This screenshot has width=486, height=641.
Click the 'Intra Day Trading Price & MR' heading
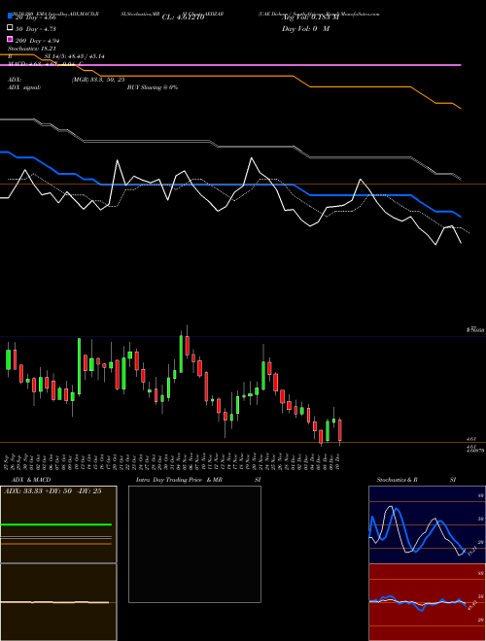click(179, 480)
